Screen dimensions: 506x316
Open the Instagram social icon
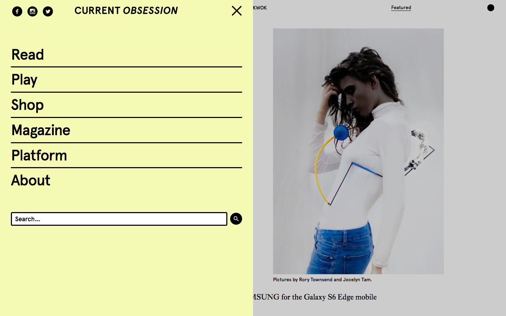tap(33, 12)
